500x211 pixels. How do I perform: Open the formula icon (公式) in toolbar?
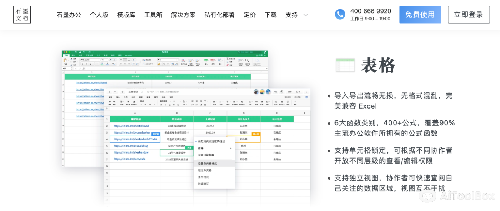pyautogui.click(x=250, y=102)
